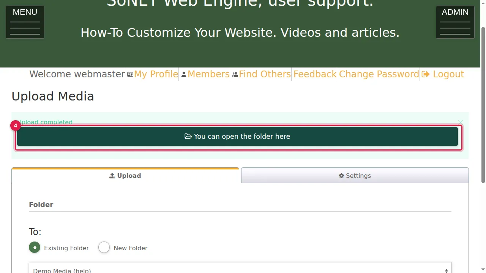Click the Upload tab arrow icon
486x273 pixels.
112,176
